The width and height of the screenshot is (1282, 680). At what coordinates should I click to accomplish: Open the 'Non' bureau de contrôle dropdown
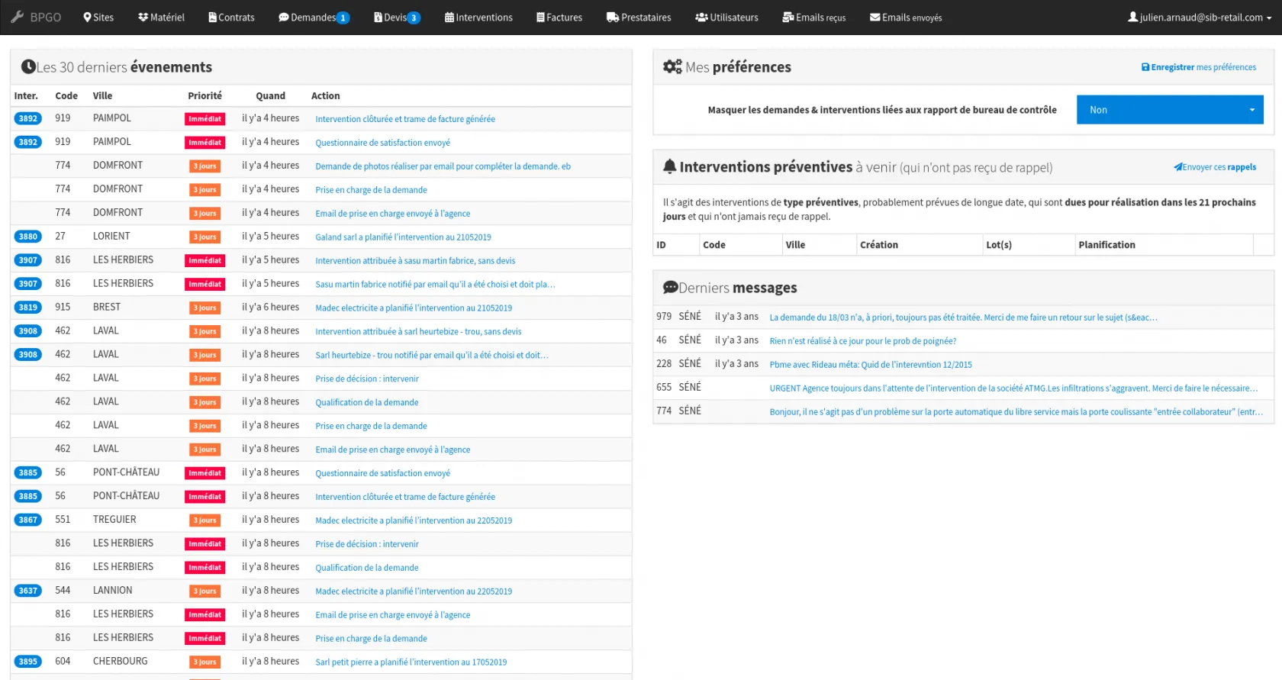tap(1169, 110)
